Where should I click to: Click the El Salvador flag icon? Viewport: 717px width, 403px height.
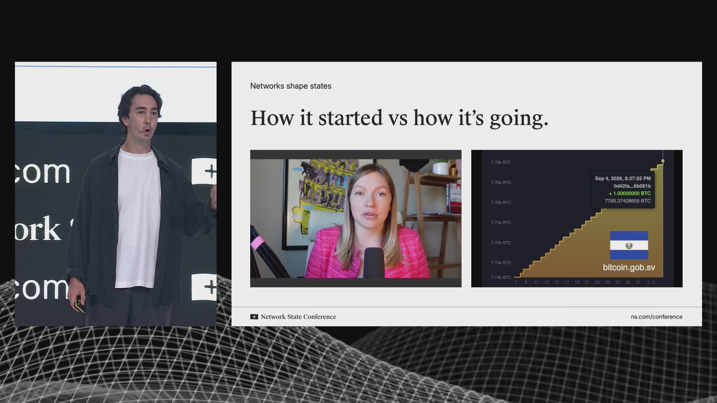629,245
